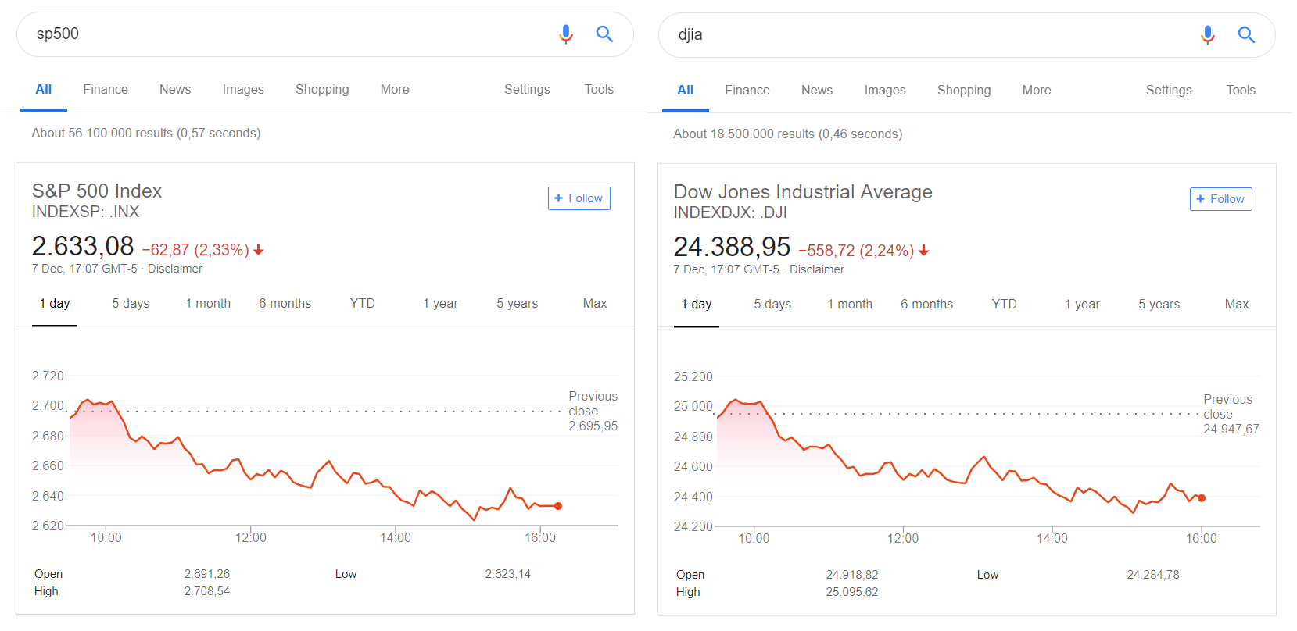Click Dow Low value 24.284,78
Screen dimensions: 1297x631
pyautogui.click(x=1153, y=575)
